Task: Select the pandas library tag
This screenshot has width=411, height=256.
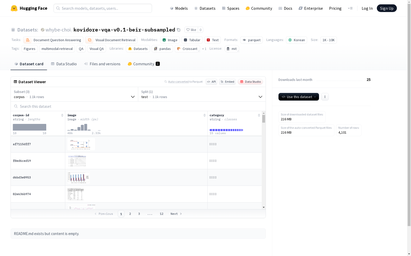Action: click(x=162, y=49)
